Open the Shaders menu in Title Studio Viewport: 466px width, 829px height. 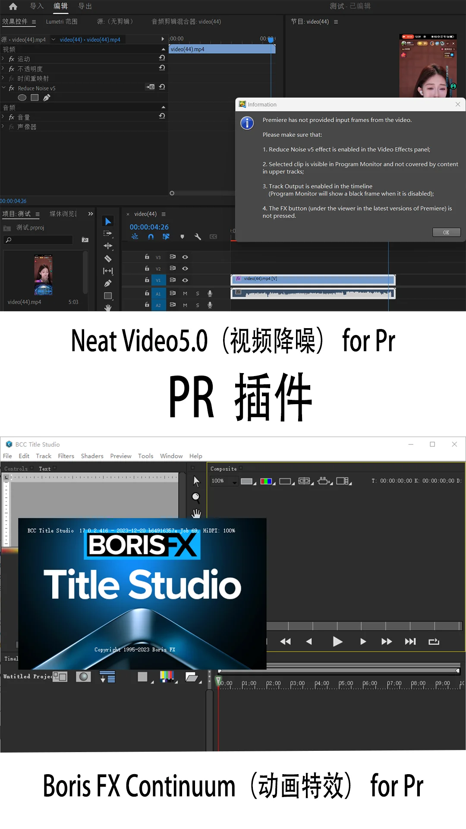click(92, 456)
